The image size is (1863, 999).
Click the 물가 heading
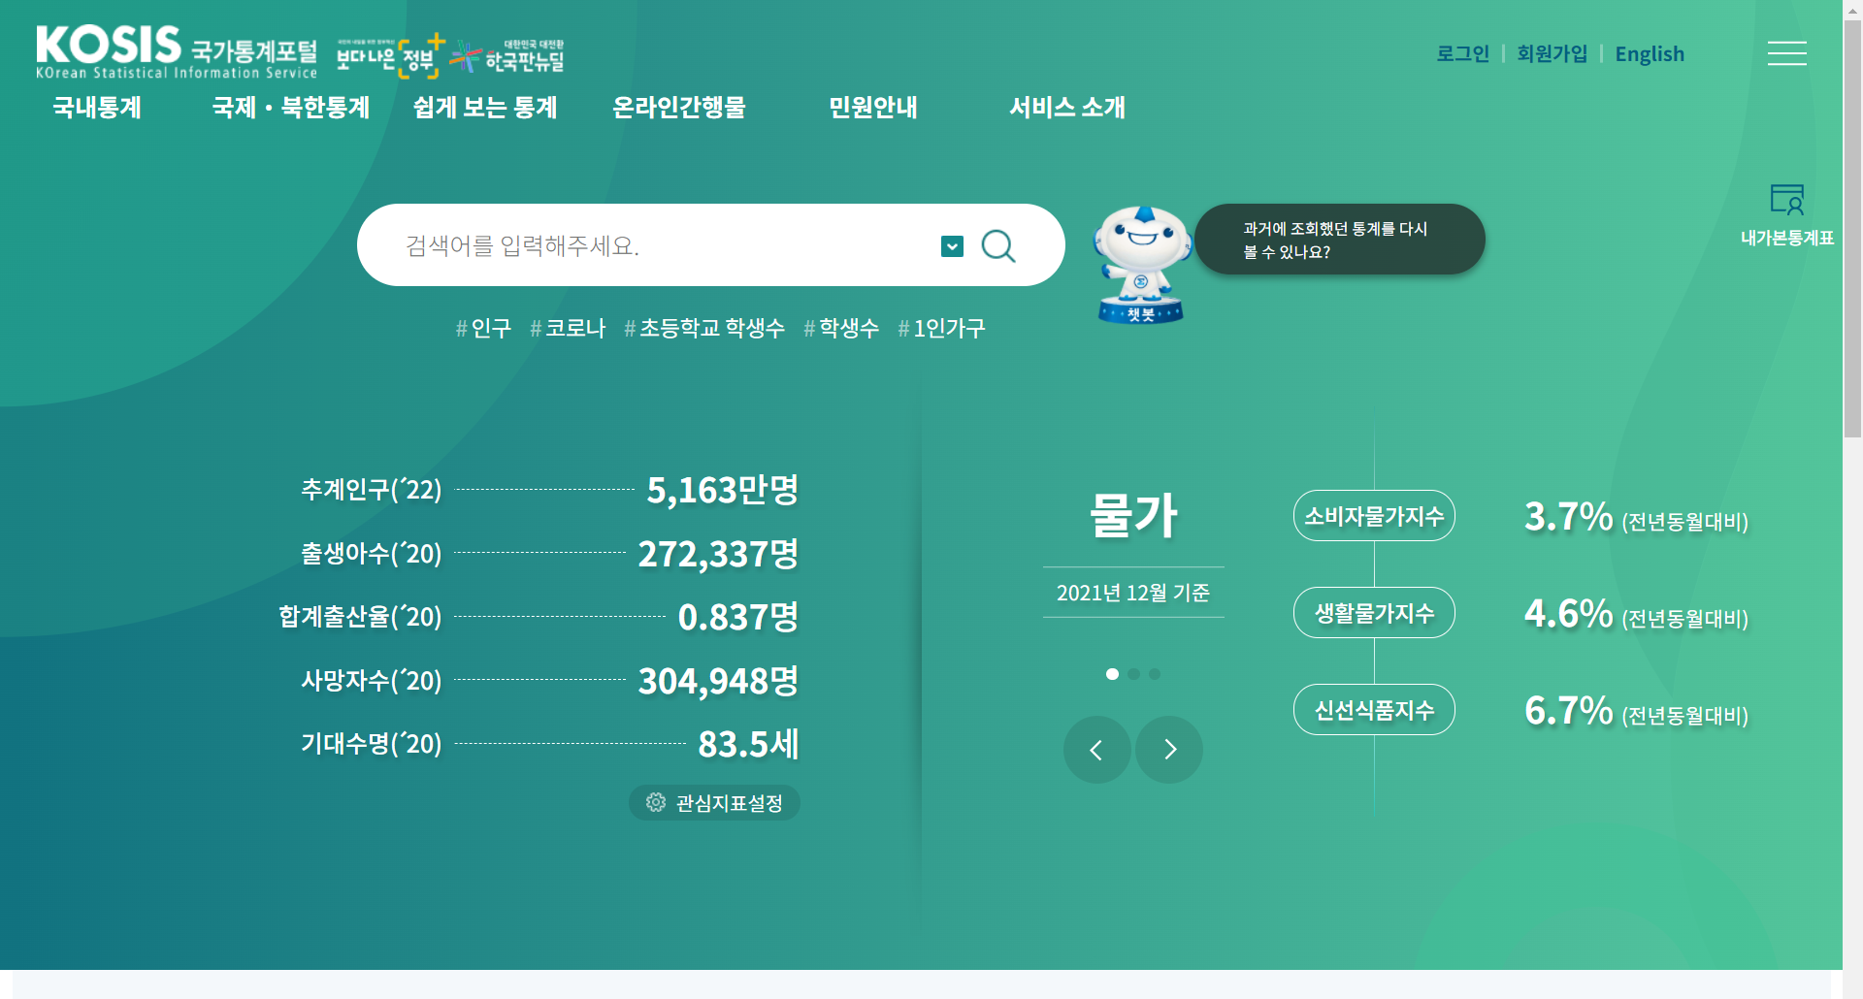click(x=1133, y=514)
